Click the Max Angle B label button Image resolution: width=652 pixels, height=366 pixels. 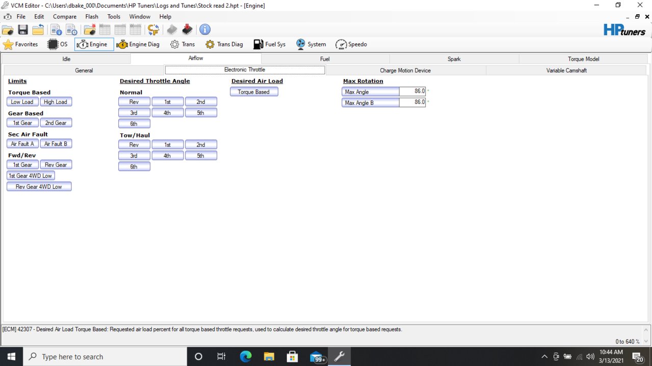coord(371,102)
